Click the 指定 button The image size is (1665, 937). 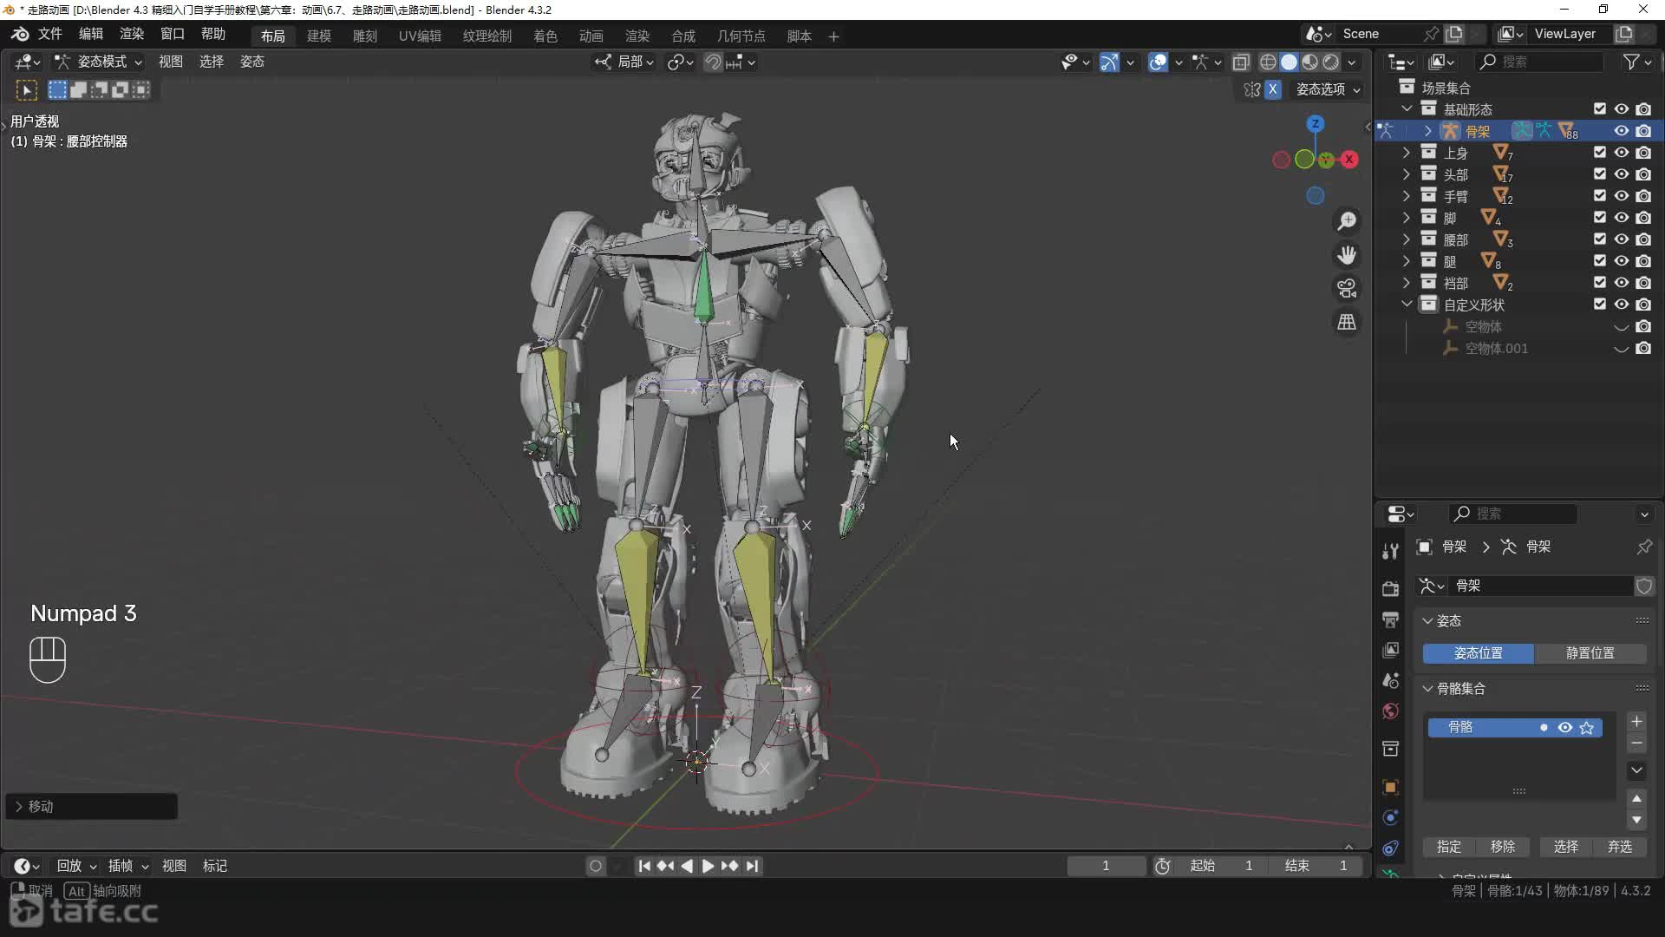(1449, 847)
